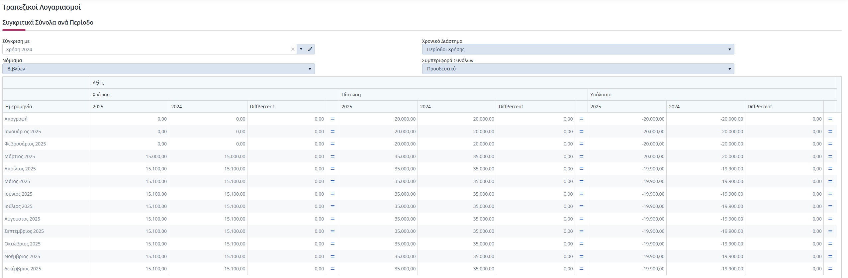Click the Υπόλοιπο equals icon for Φεβρουάριος 2025
Viewport: 848px width, 278px height.
pos(830,144)
